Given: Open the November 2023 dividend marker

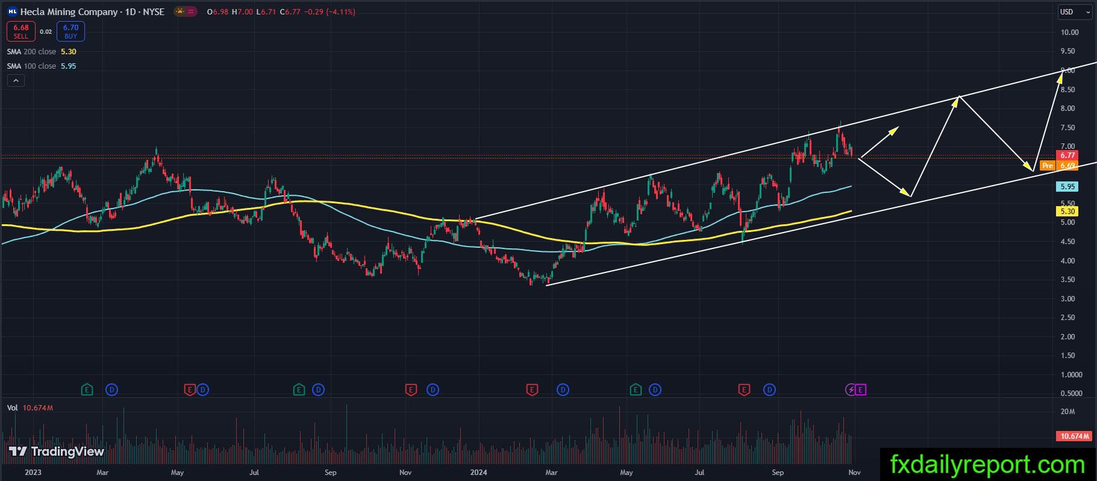Looking at the screenshot, I should pos(433,390).
